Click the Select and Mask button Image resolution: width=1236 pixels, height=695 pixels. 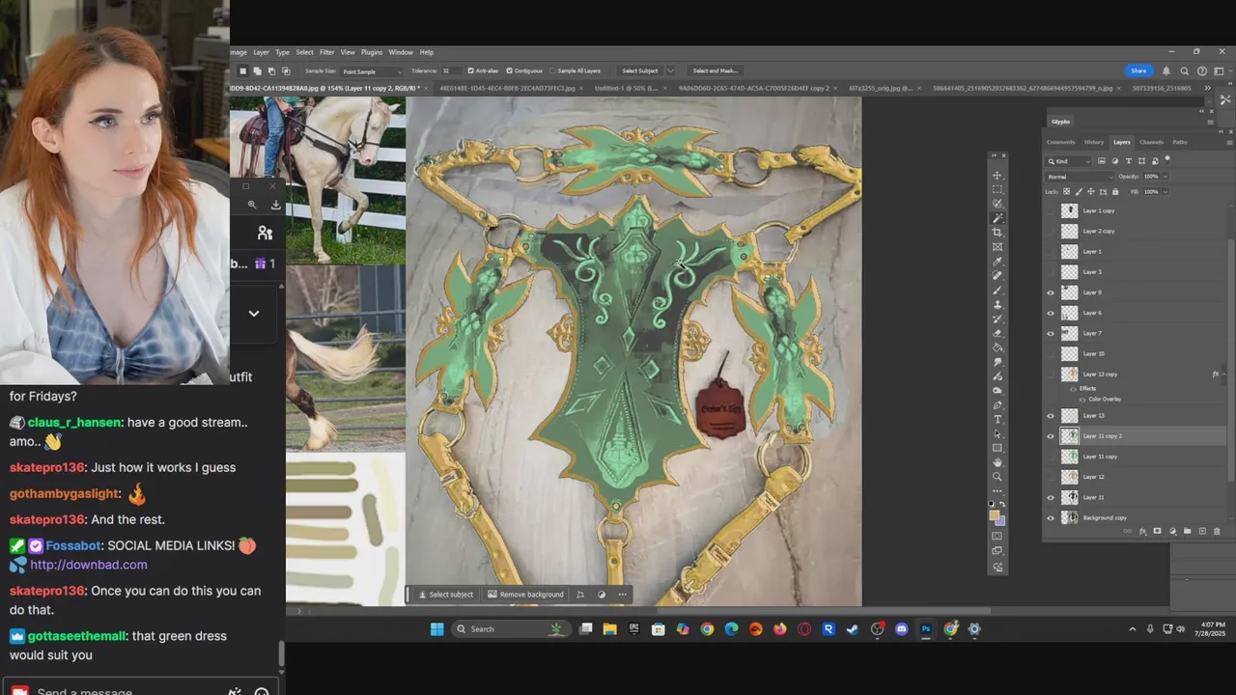715,70
